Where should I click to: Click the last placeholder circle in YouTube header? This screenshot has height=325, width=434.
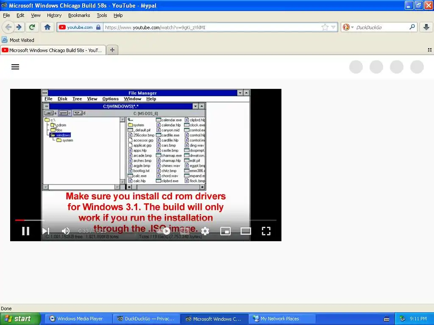pyautogui.click(x=417, y=67)
